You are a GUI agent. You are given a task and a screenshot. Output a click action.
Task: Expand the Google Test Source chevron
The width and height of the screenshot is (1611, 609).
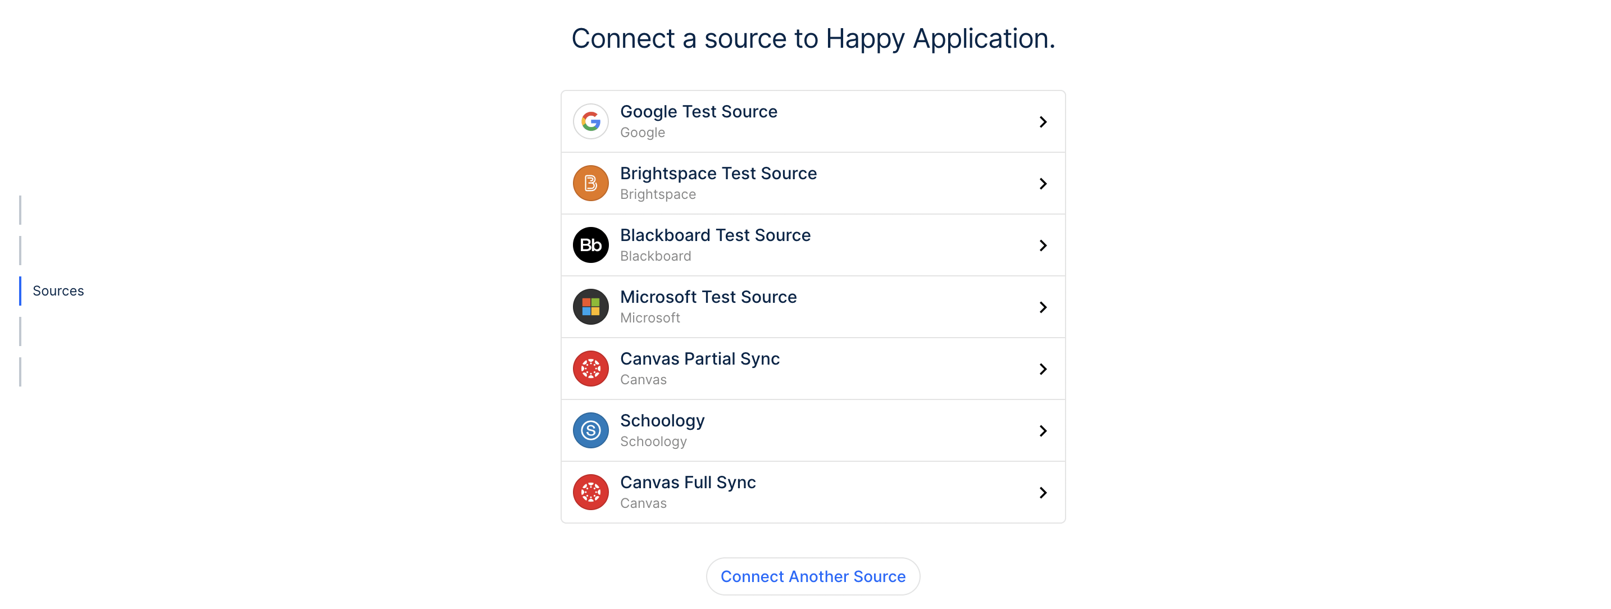point(1043,122)
